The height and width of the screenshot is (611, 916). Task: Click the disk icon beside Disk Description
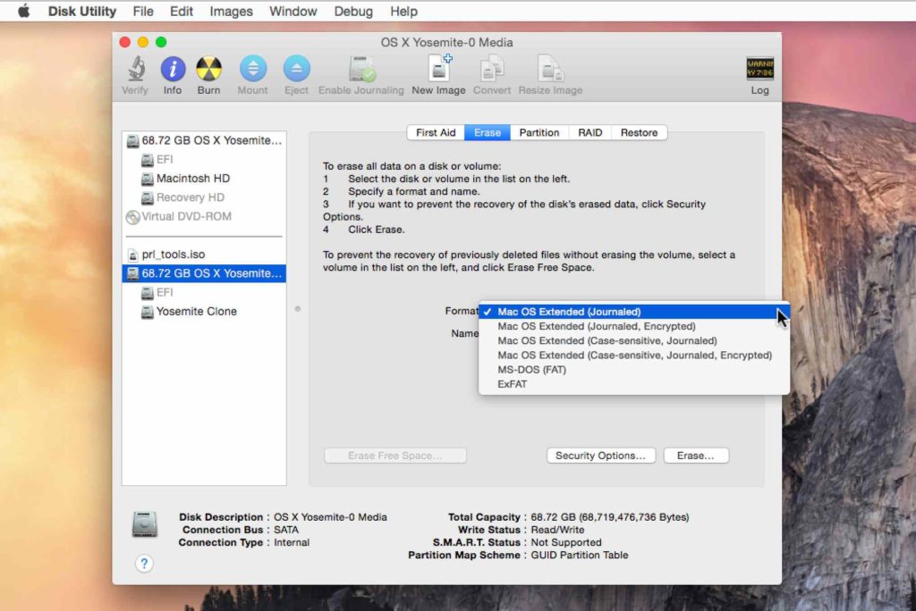click(x=145, y=524)
